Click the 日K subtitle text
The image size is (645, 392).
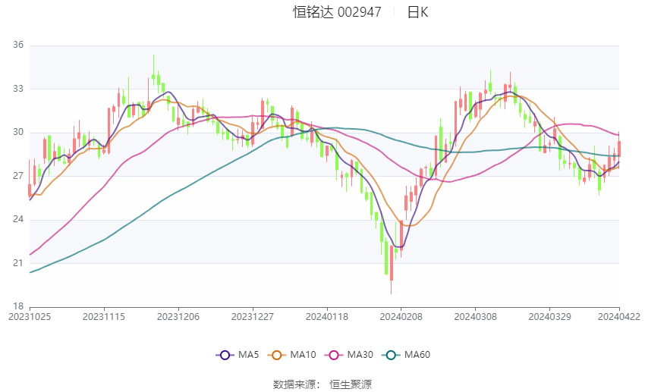pyautogui.click(x=417, y=12)
